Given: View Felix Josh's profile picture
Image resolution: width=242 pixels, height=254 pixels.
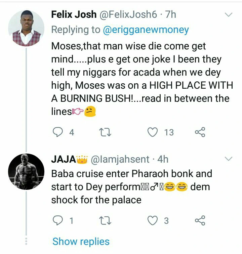Looking at the screenshot, I should (x=26, y=28).
